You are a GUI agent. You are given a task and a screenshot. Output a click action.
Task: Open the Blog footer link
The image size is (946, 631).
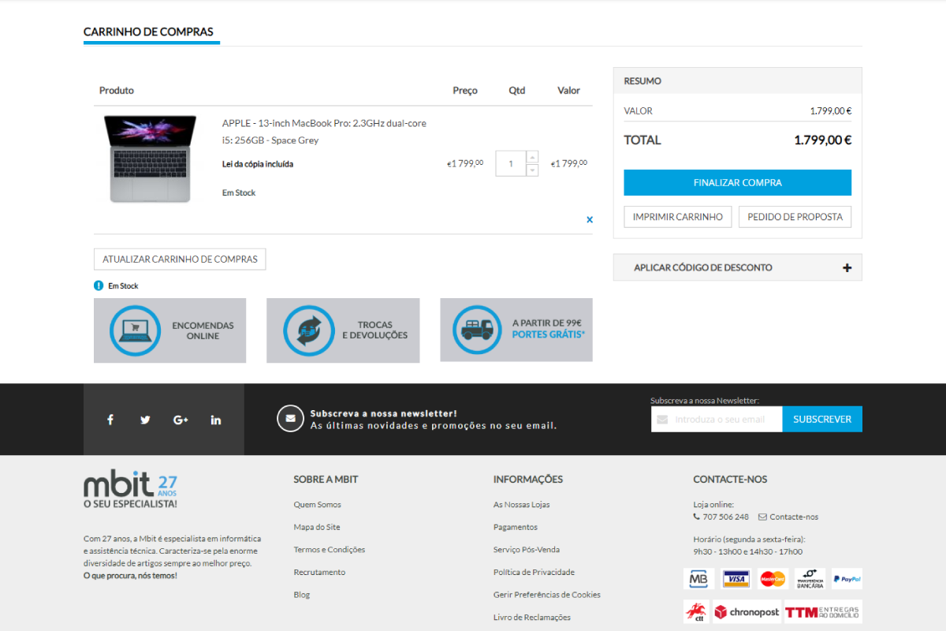point(302,595)
